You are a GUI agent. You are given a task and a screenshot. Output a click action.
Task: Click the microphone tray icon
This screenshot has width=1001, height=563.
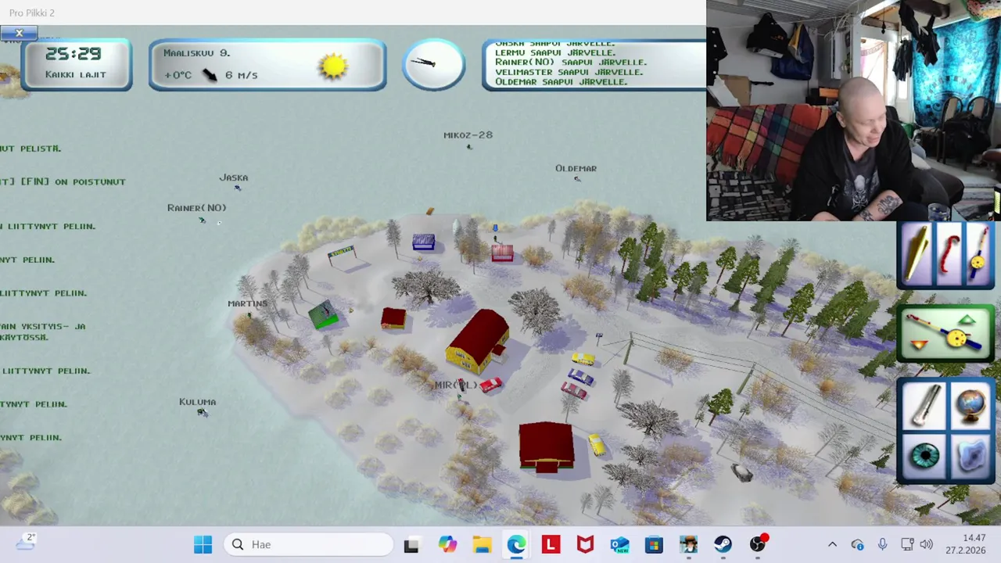pyautogui.click(x=882, y=544)
